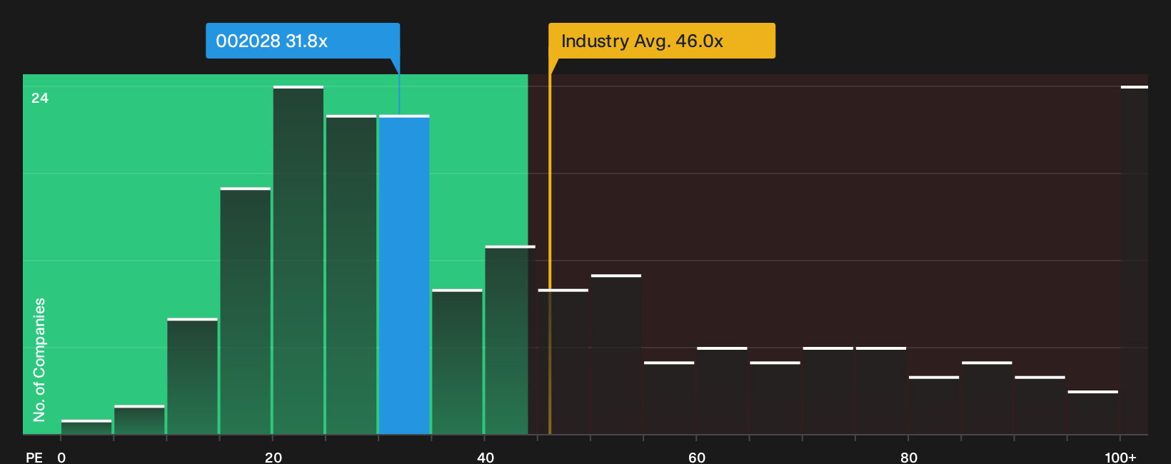Click the PE axis label
1171x464 pixels.
tap(34, 457)
